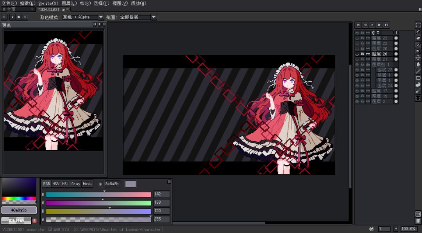Select the Paint Bucket tool
This screenshot has height=233, width=422.
point(418,64)
